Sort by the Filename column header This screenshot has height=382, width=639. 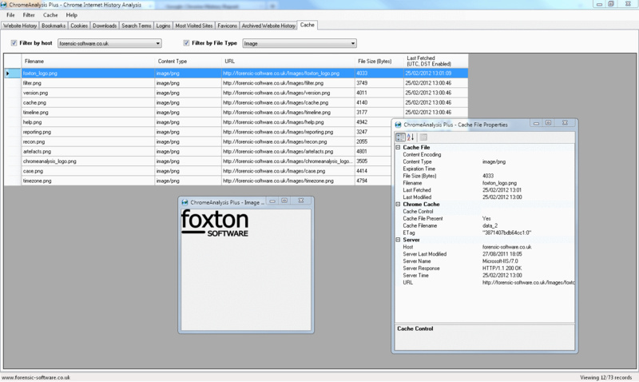point(88,62)
